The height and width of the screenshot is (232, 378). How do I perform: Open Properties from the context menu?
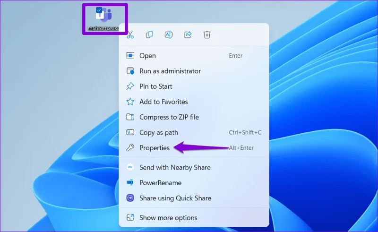(194, 148)
